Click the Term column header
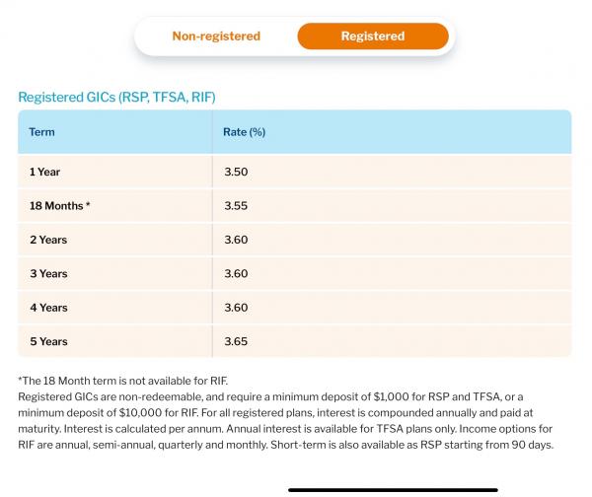This screenshot has height=497, width=592. 41,131
